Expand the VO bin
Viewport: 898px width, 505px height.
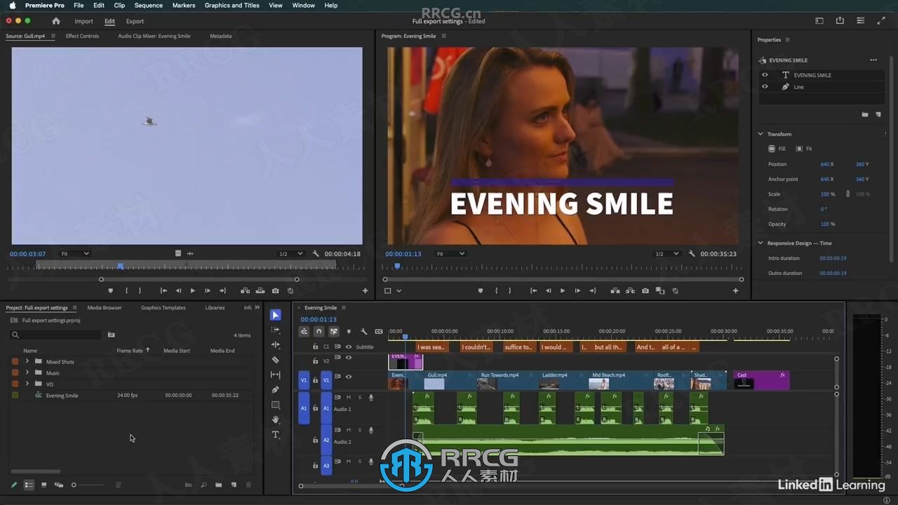tap(27, 384)
